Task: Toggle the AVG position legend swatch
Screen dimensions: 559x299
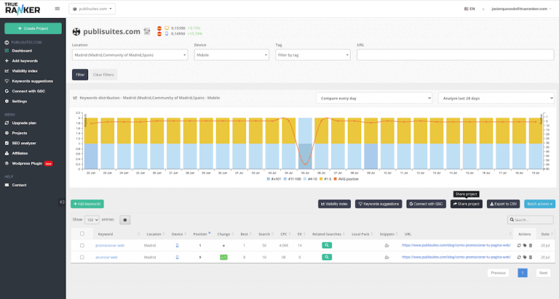Action: pos(335,179)
